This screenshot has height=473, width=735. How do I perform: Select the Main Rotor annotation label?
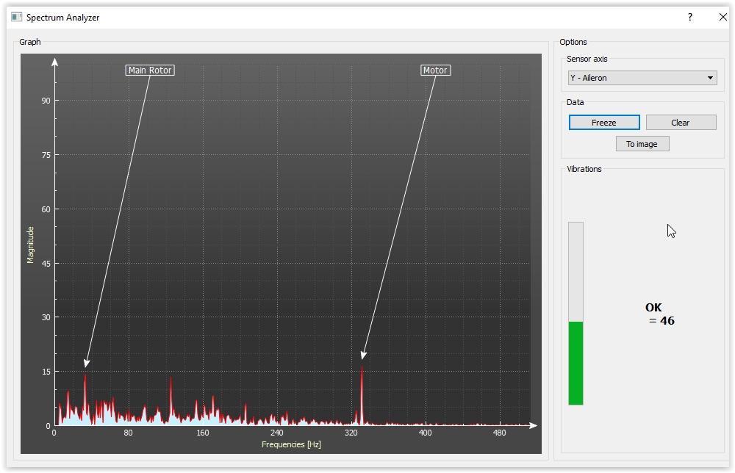pos(150,71)
